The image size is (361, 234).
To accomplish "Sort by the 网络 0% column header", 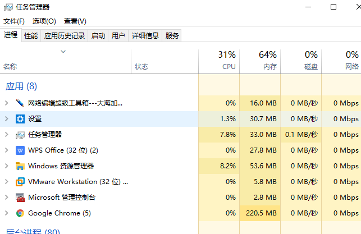I will [341, 62].
